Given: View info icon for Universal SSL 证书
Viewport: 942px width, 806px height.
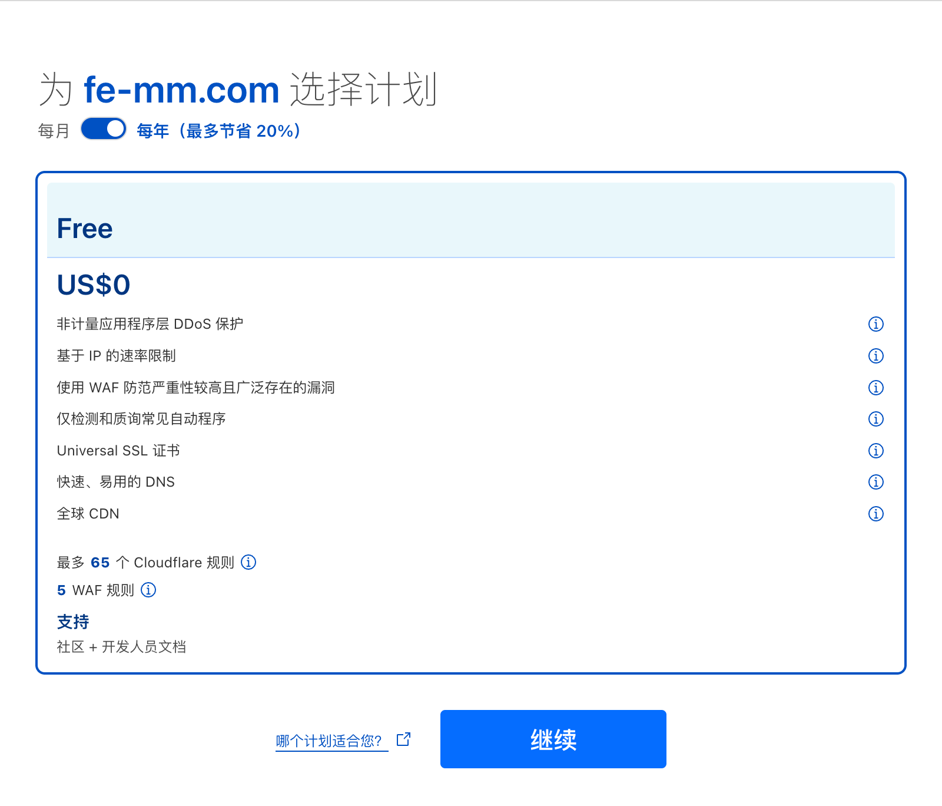Looking at the screenshot, I should pyautogui.click(x=875, y=451).
